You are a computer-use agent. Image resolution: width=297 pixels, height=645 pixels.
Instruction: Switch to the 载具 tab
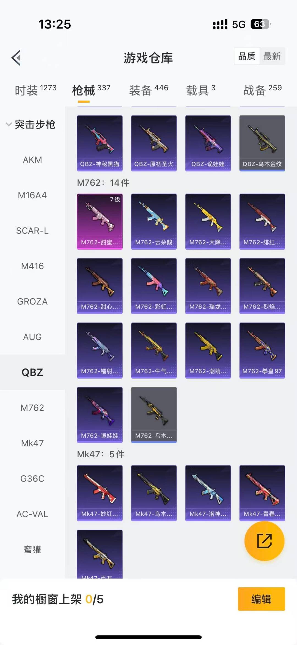pos(201,90)
